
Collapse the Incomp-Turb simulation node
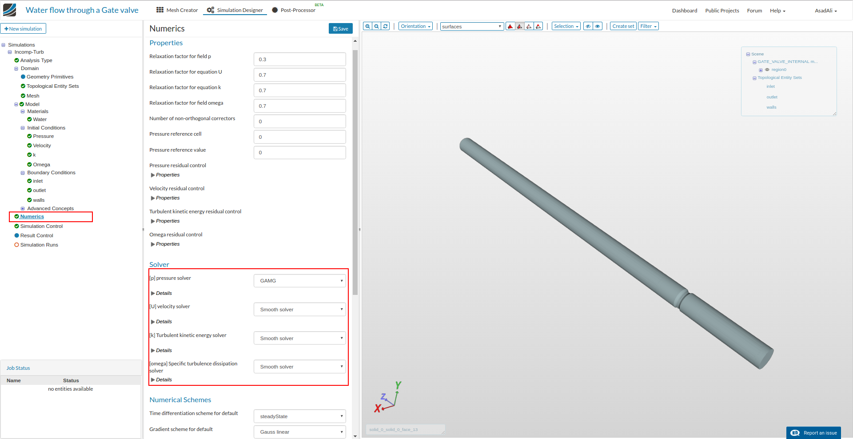pyautogui.click(x=10, y=52)
